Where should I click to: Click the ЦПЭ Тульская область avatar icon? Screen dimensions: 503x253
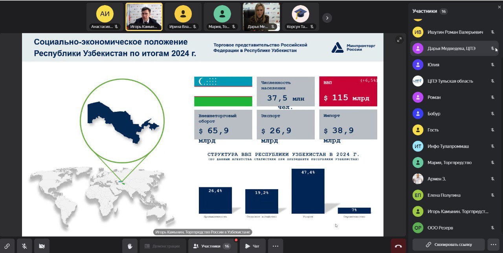418,81
